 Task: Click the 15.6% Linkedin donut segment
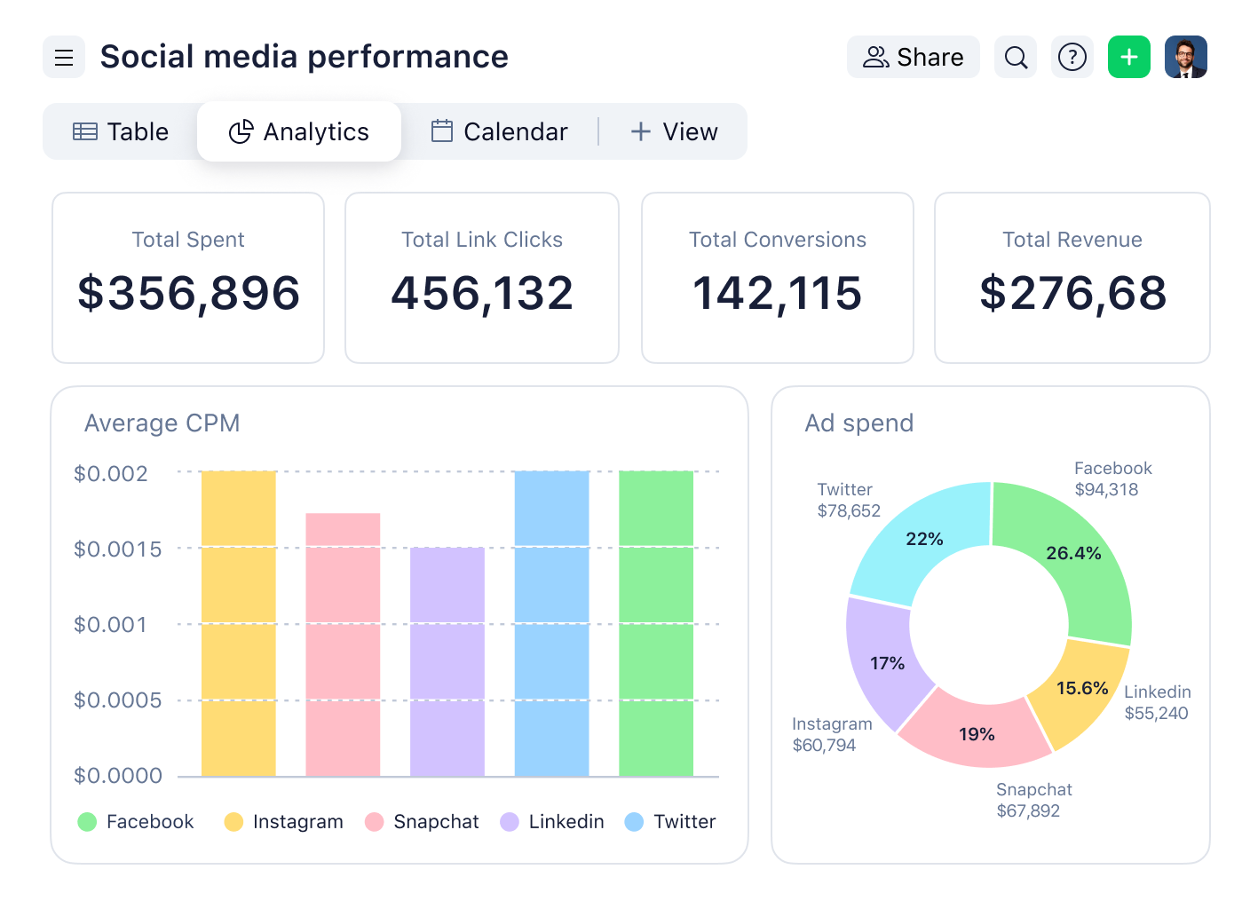(1082, 689)
